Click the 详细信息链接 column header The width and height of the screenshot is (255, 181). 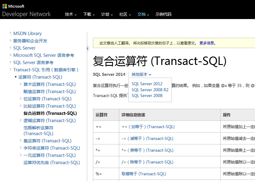(x=170, y=115)
